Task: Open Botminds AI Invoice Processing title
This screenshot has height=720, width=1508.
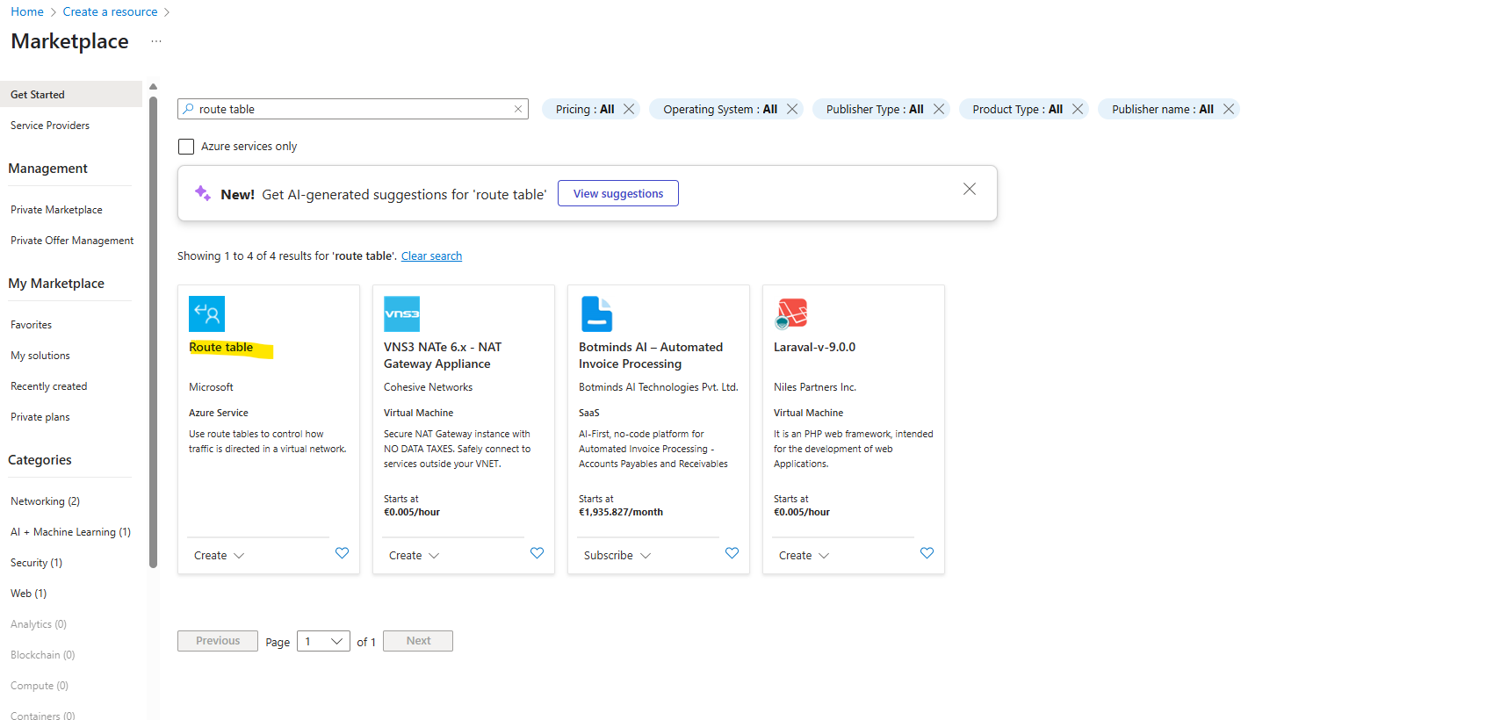Action: pos(651,356)
